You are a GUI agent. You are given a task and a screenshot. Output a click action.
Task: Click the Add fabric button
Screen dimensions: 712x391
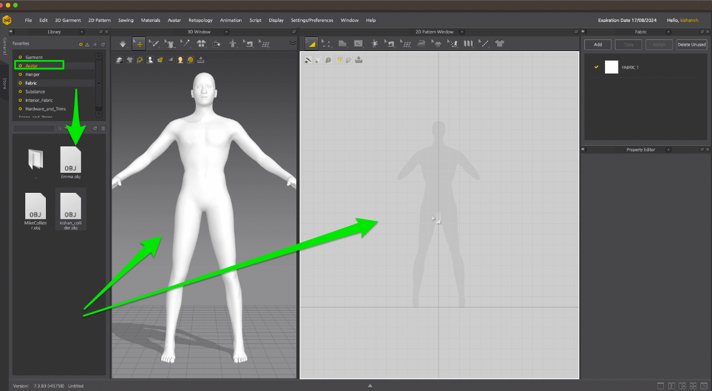598,45
